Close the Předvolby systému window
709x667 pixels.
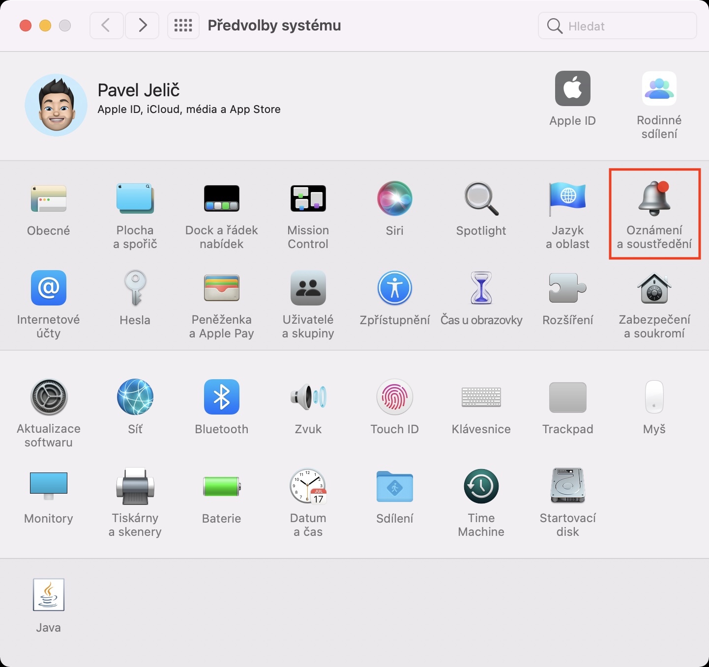(x=26, y=26)
